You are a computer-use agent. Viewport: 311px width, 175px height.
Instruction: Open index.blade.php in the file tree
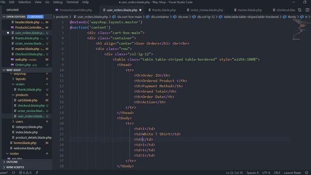[27, 132]
